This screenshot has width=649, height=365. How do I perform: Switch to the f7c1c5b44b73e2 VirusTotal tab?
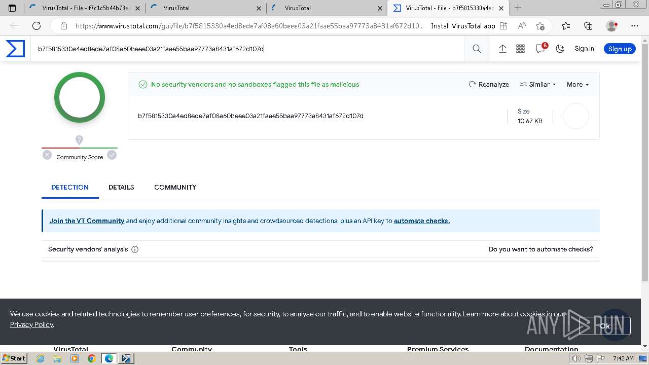(84, 8)
